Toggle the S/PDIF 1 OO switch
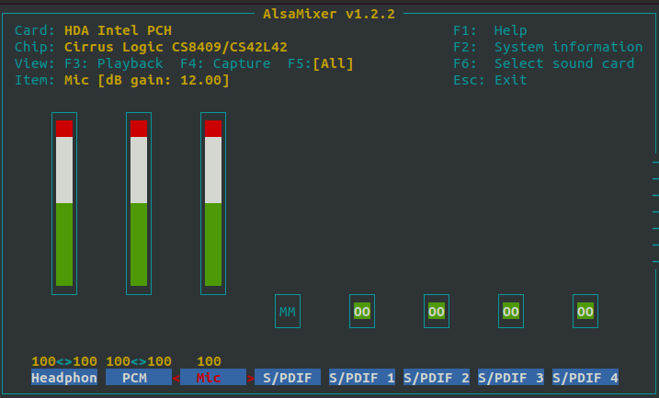 [362, 312]
